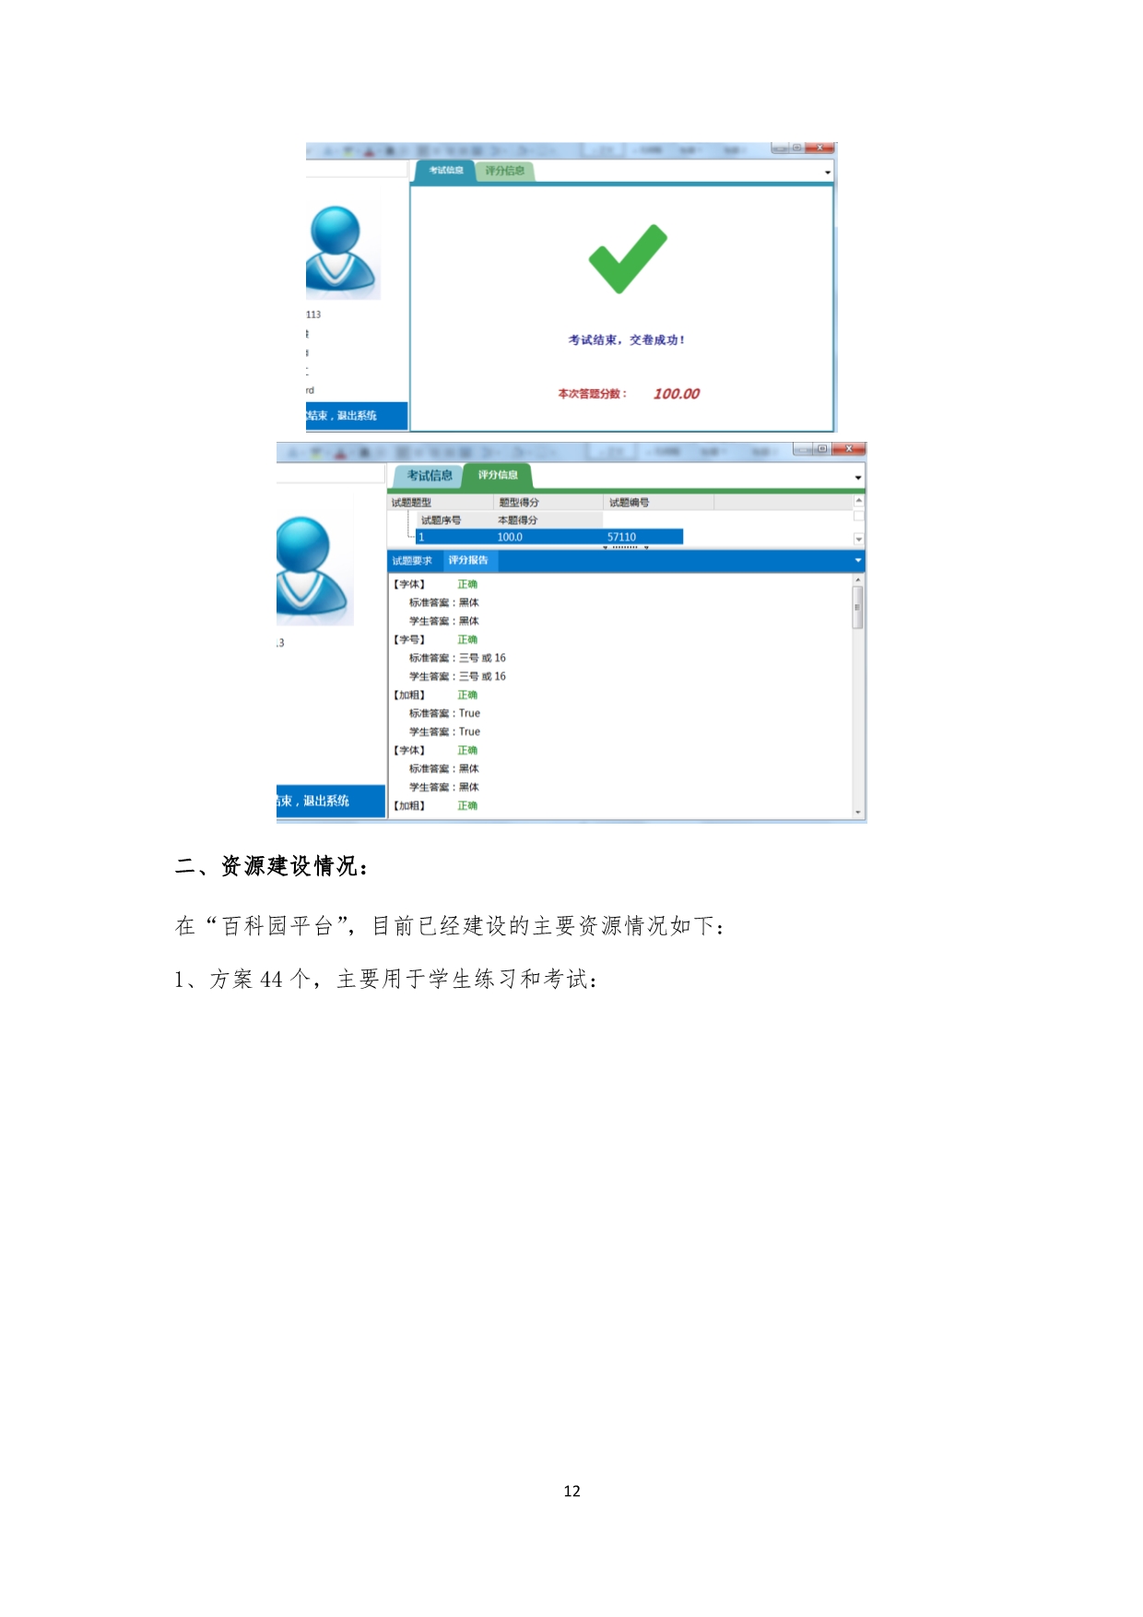Expand tab-strip dropdown arrow in scoring-report window

click(858, 478)
